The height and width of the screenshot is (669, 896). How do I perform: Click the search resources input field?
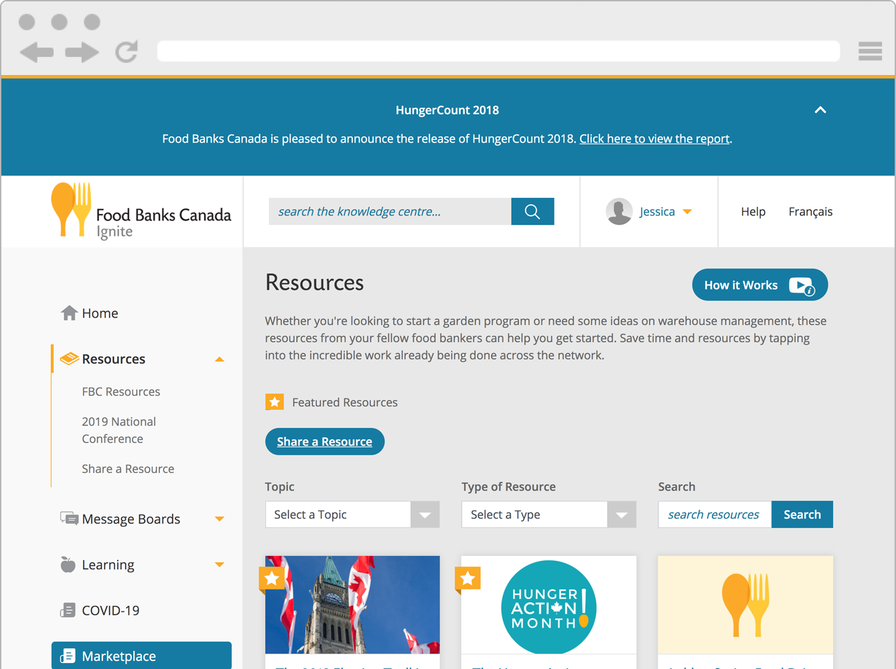(715, 514)
